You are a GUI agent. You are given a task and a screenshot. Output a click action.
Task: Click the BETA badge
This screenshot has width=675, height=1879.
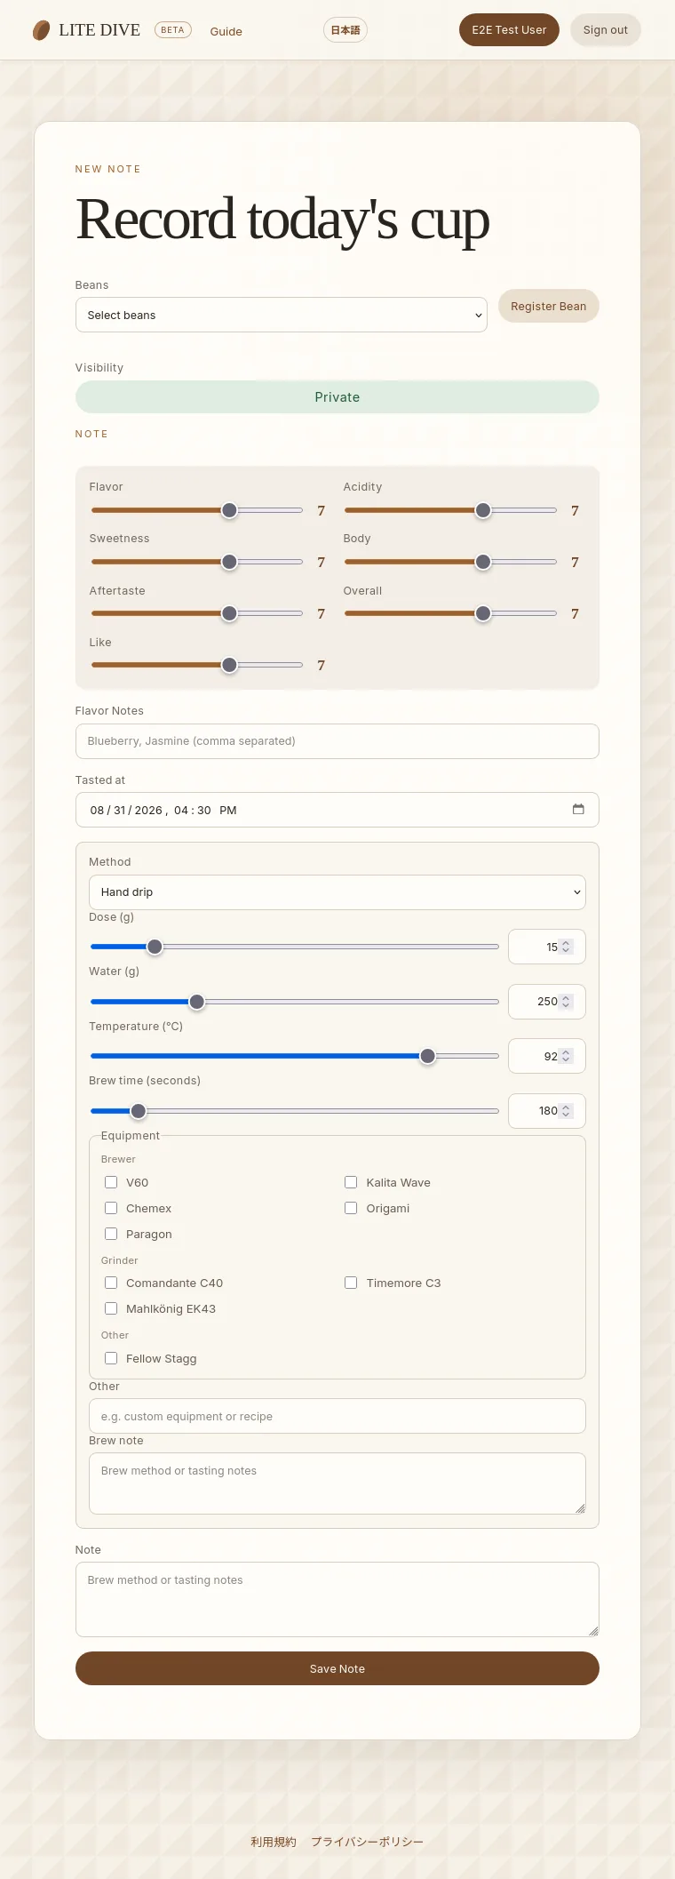pyautogui.click(x=173, y=30)
